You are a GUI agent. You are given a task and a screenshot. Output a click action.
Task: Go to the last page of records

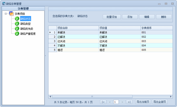coord(129,102)
